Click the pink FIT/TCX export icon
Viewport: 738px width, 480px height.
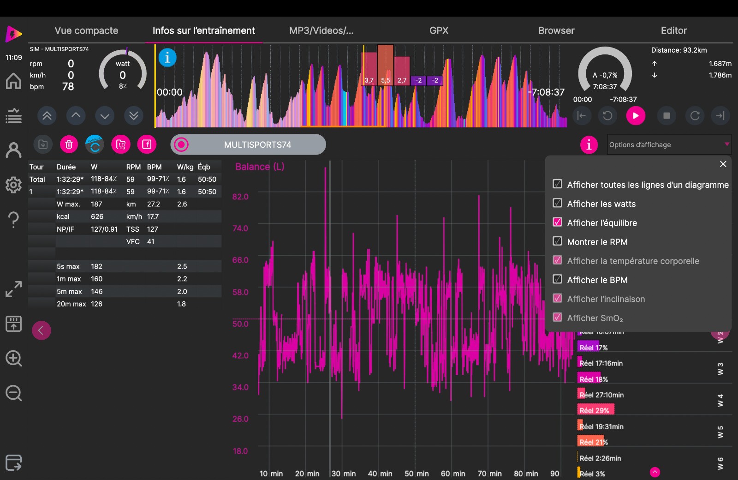pyautogui.click(x=121, y=144)
